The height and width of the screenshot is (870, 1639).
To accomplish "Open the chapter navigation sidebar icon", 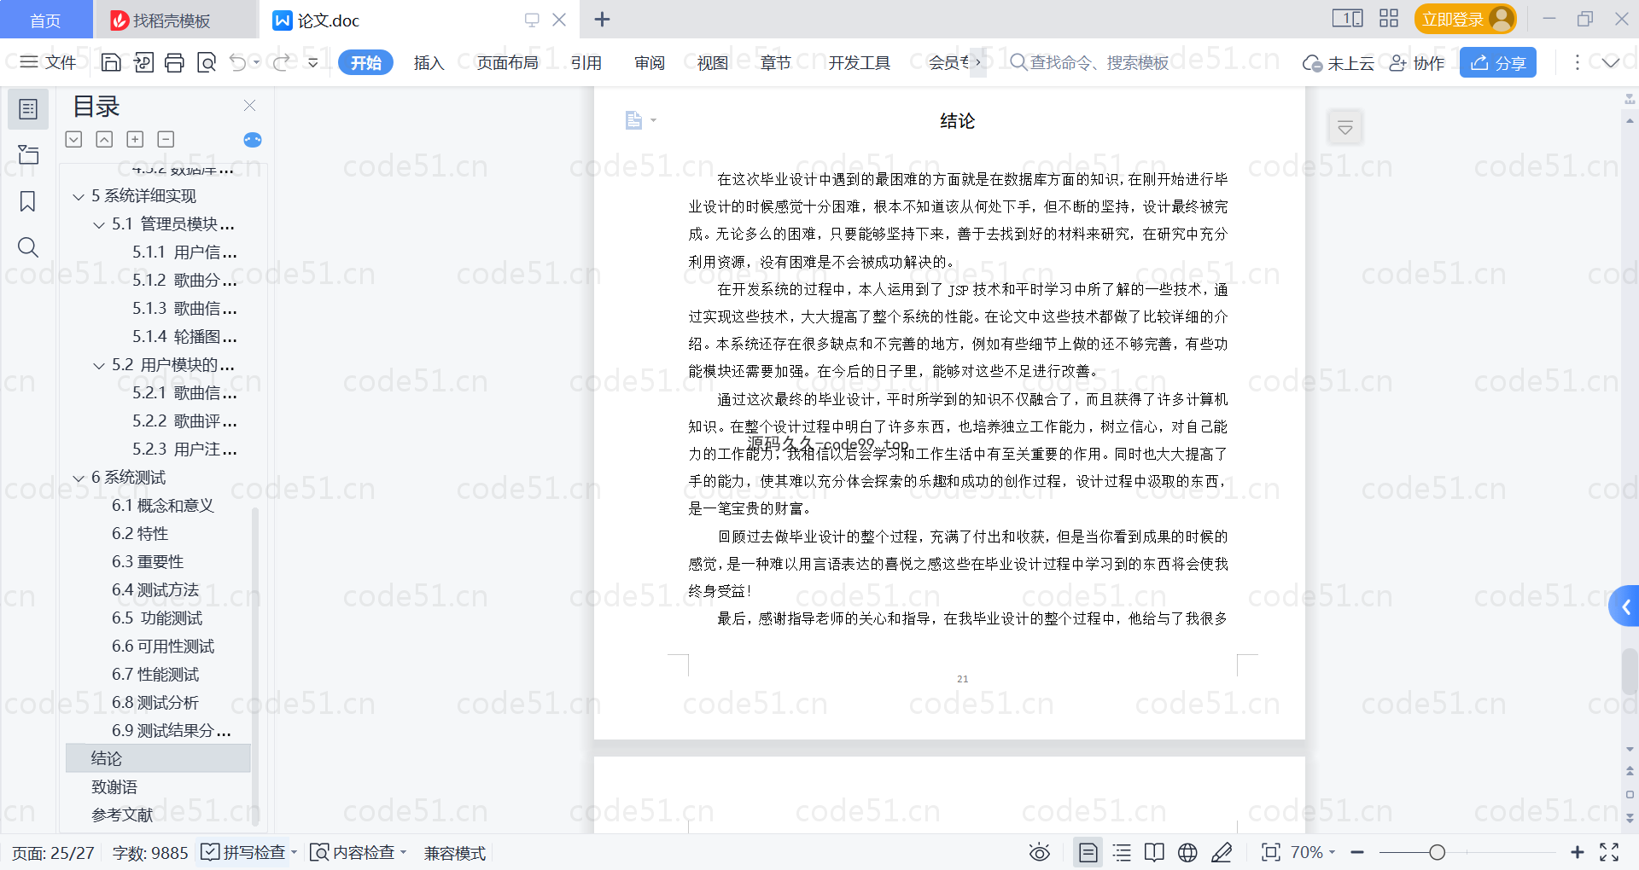I will click(28, 154).
